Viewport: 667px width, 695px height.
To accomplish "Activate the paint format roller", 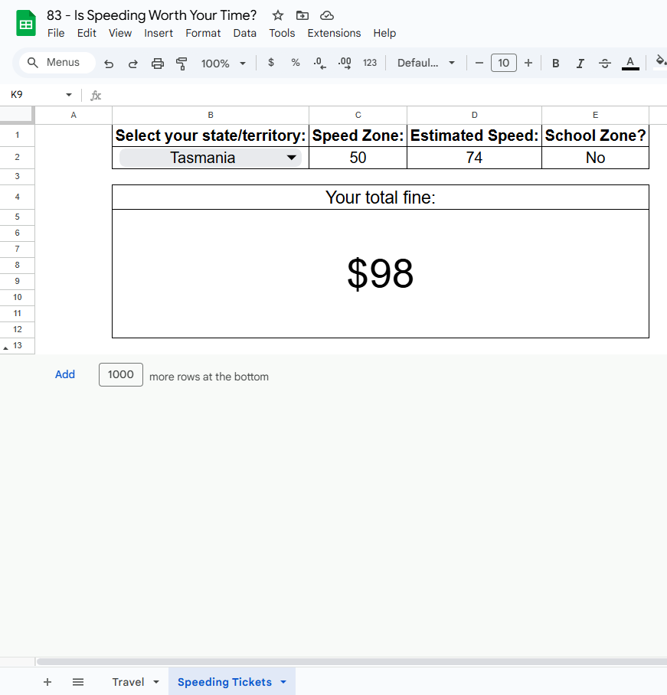I will (x=181, y=64).
